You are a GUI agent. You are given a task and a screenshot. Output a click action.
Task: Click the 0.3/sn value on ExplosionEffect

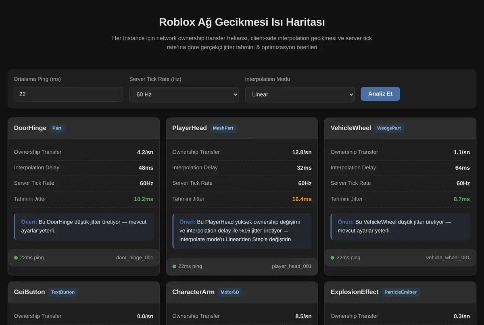(x=462, y=317)
